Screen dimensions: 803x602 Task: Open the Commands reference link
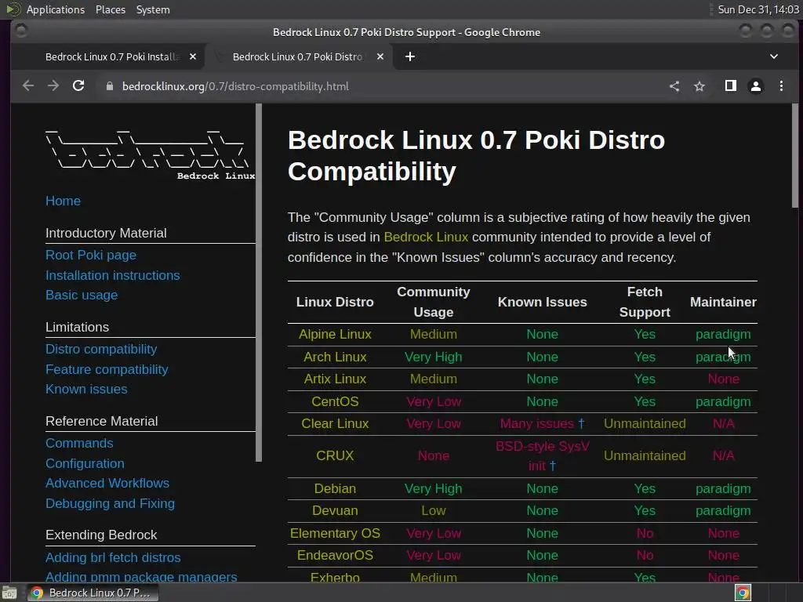(x=79, y=444)
